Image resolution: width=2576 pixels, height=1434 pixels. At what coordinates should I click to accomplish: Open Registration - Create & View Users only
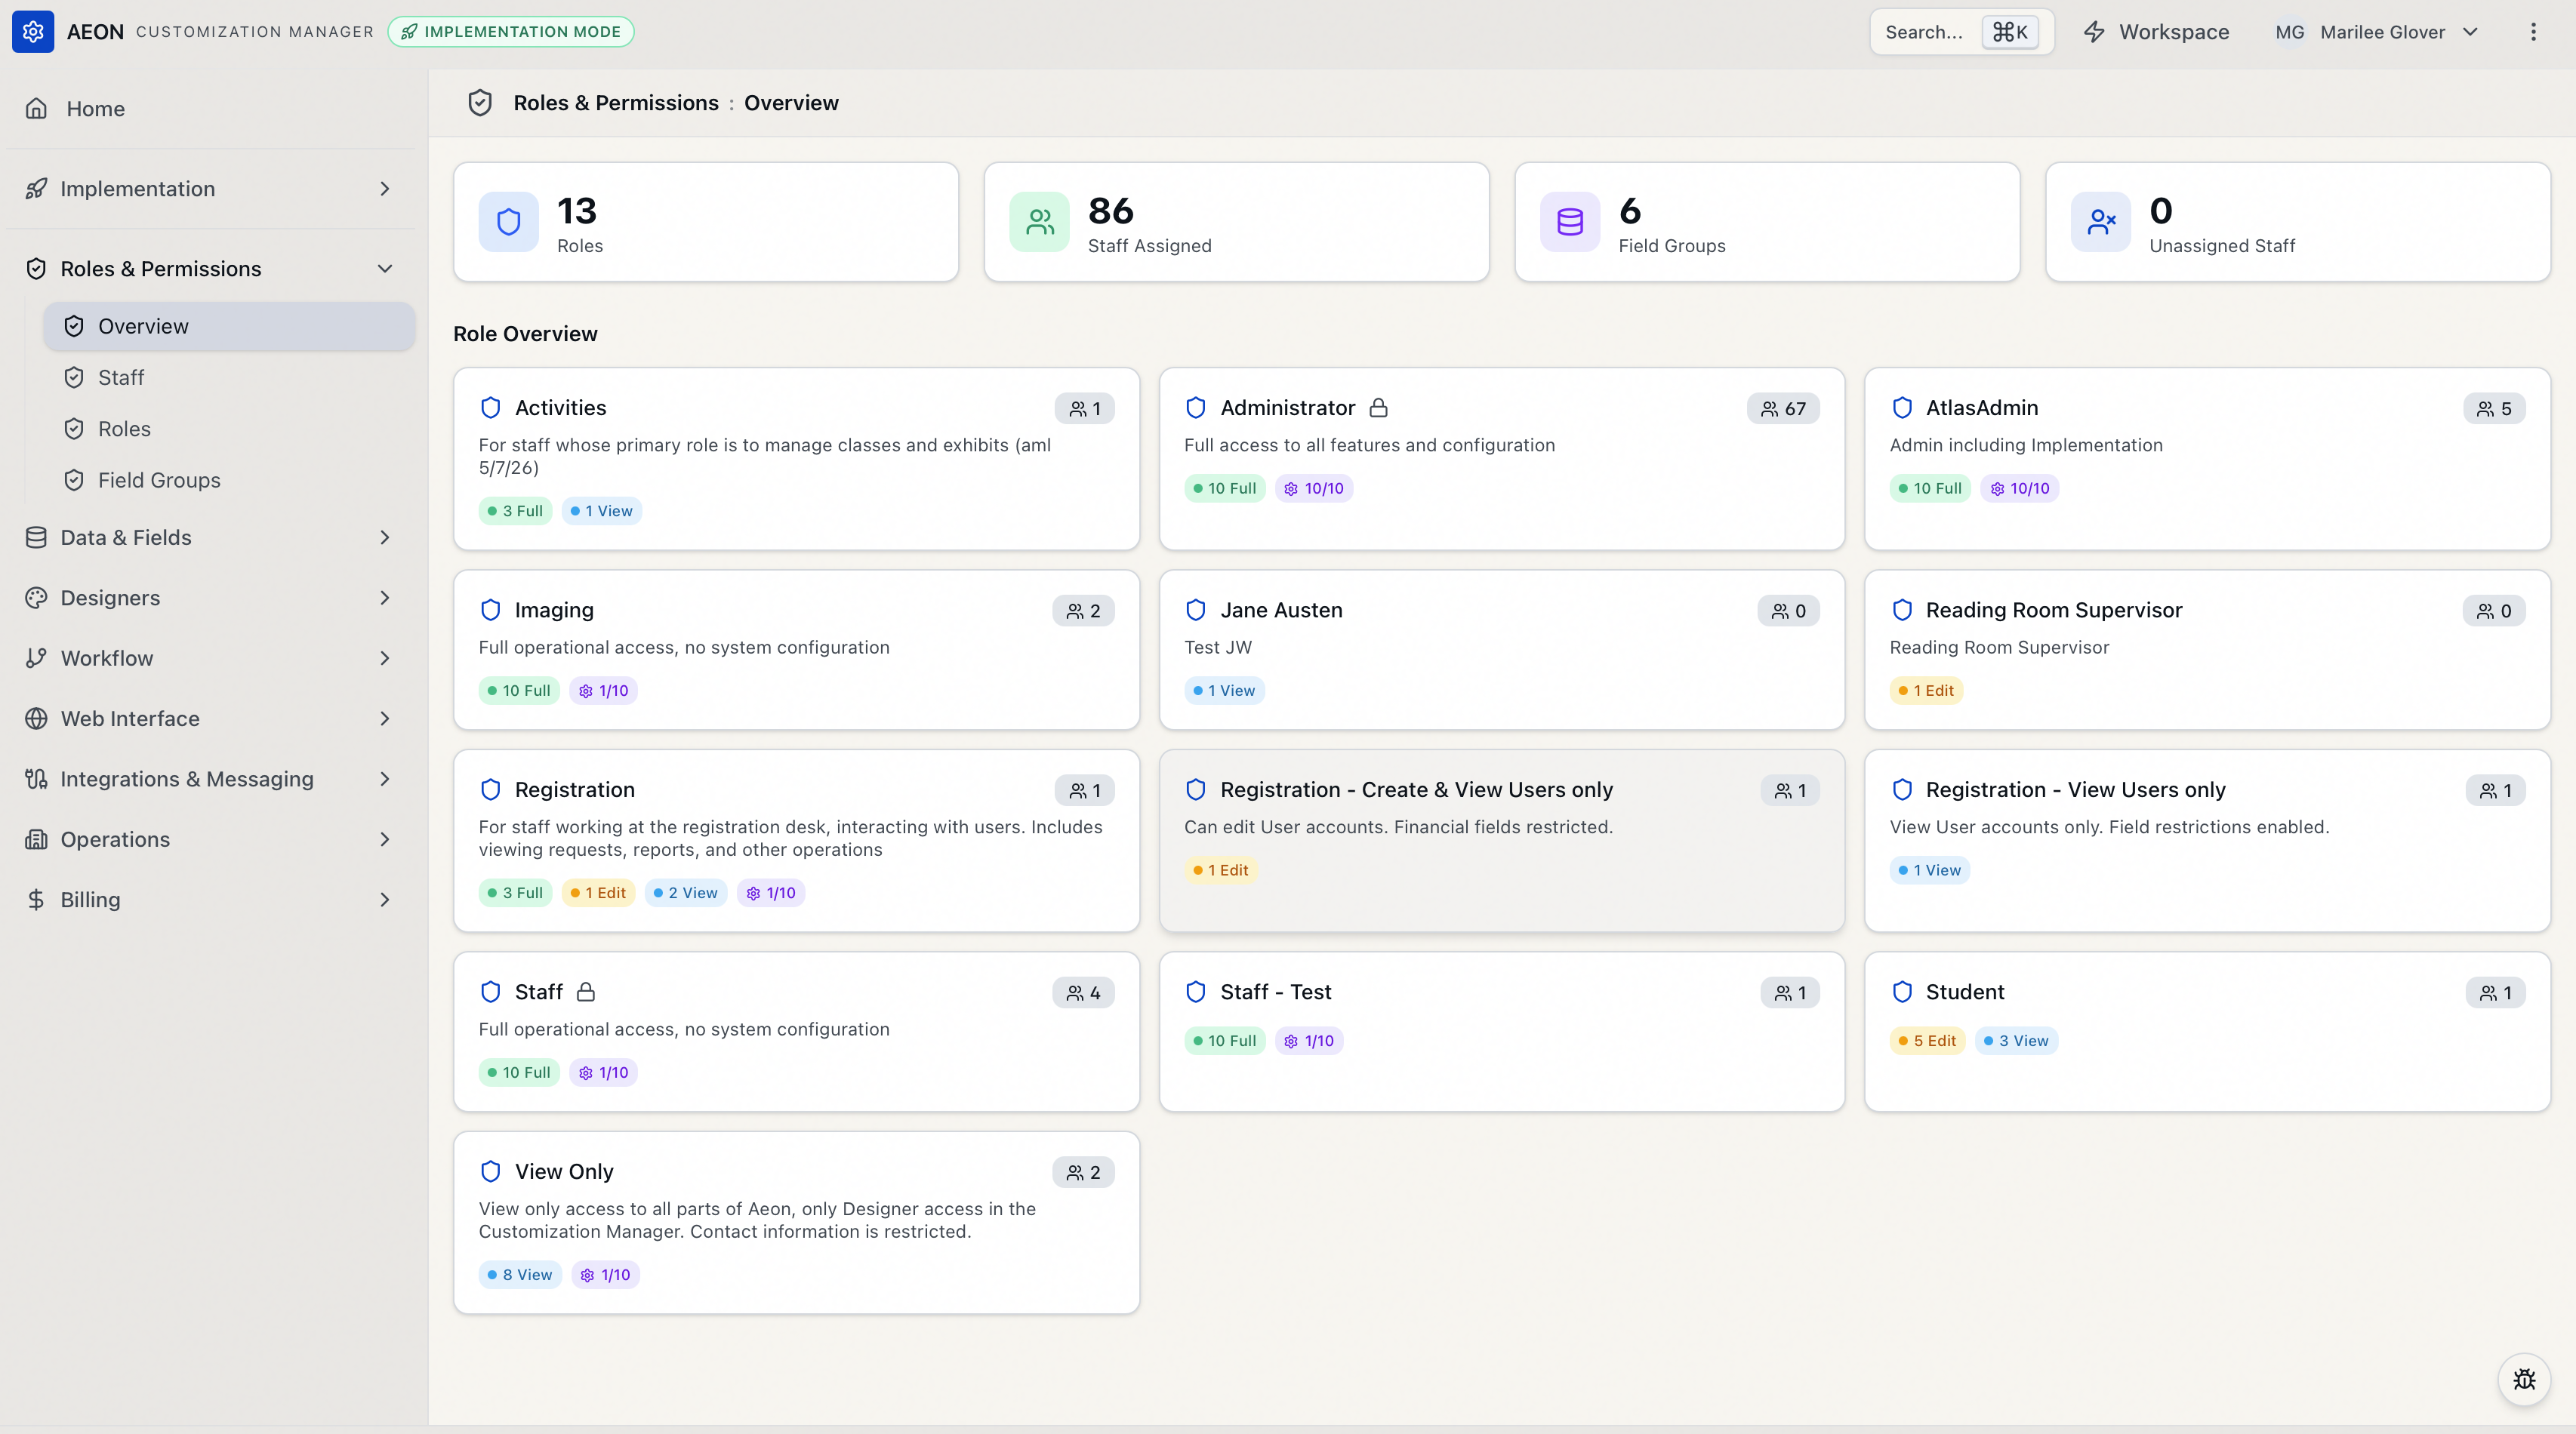[x=1502, y=841]
